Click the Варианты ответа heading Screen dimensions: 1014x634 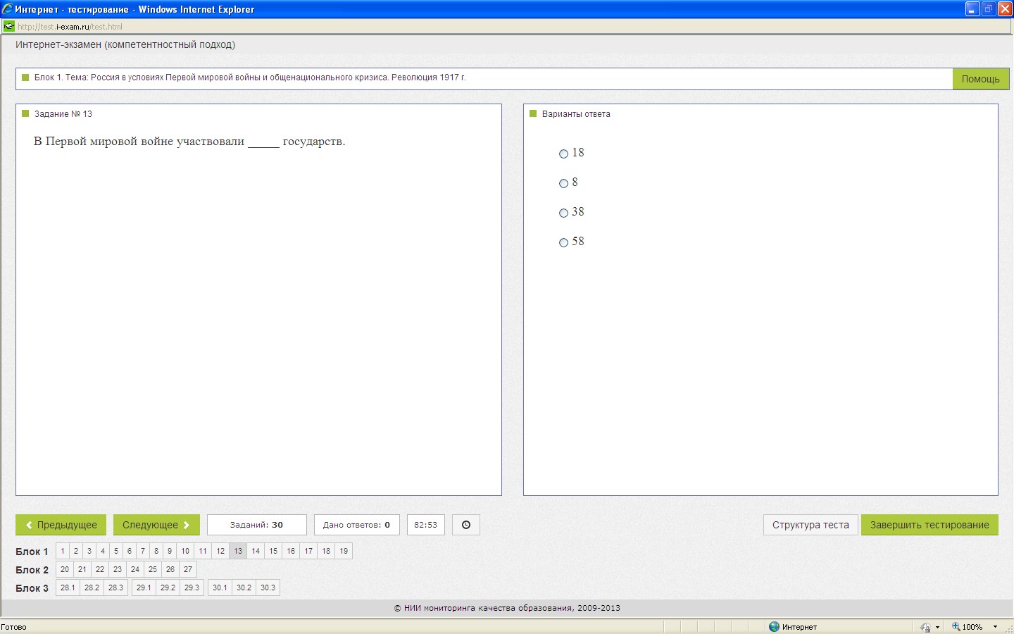point(576,114)
